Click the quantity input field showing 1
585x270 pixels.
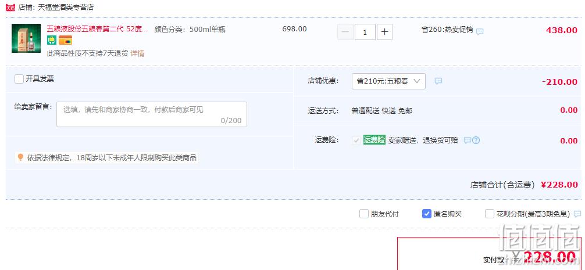365,32
